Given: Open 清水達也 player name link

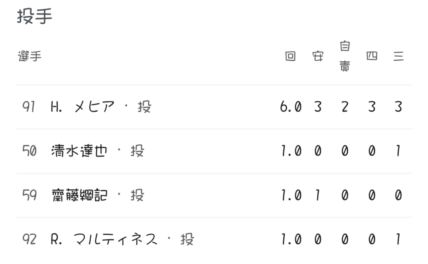Looking at the screenshot, I should (79, 151).
